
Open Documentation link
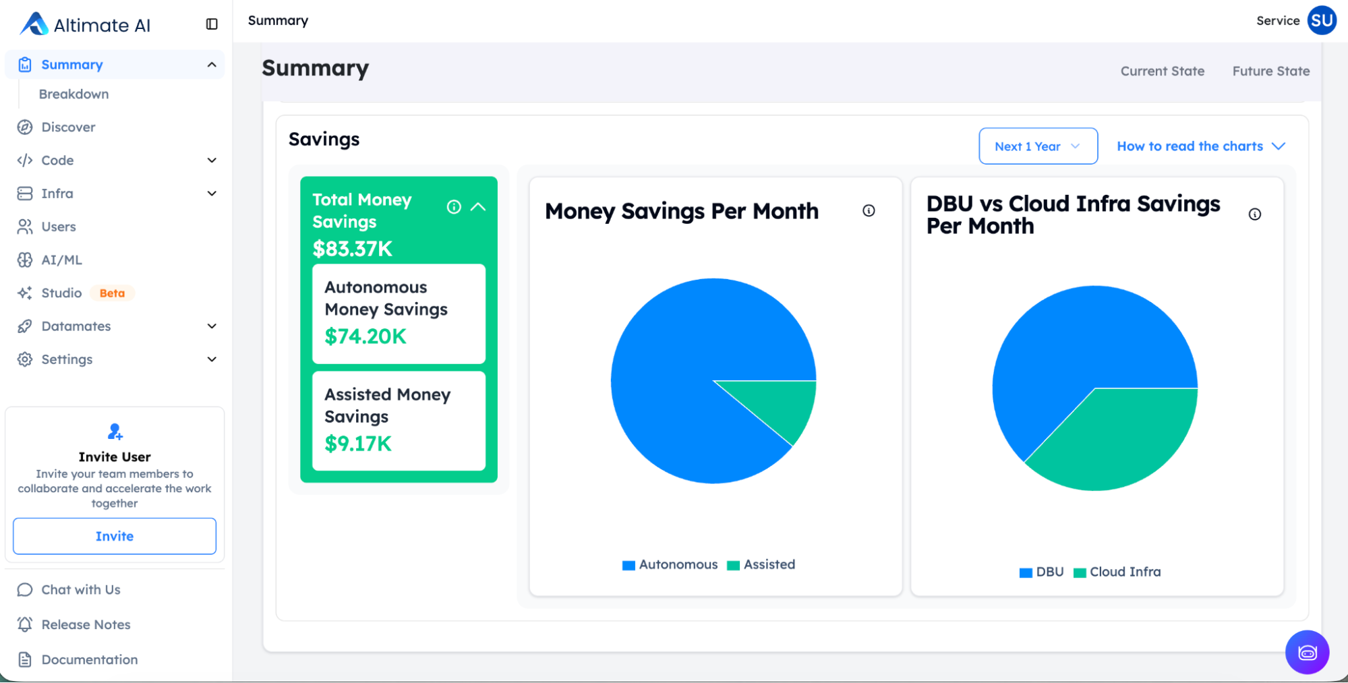pos(89,659)
